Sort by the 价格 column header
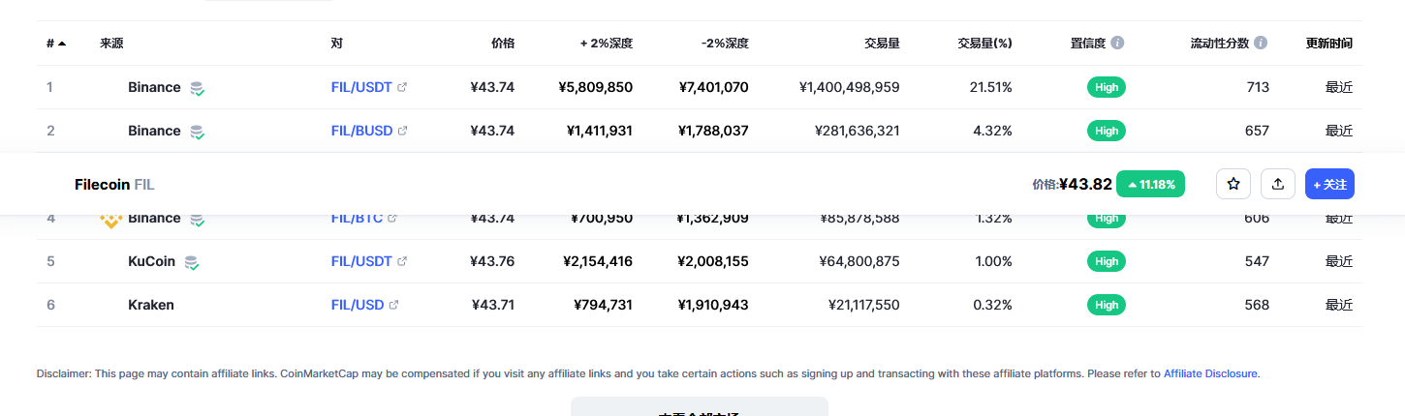Image resolution: width=1405 pixels, height=416 pixels. point(503,44)
